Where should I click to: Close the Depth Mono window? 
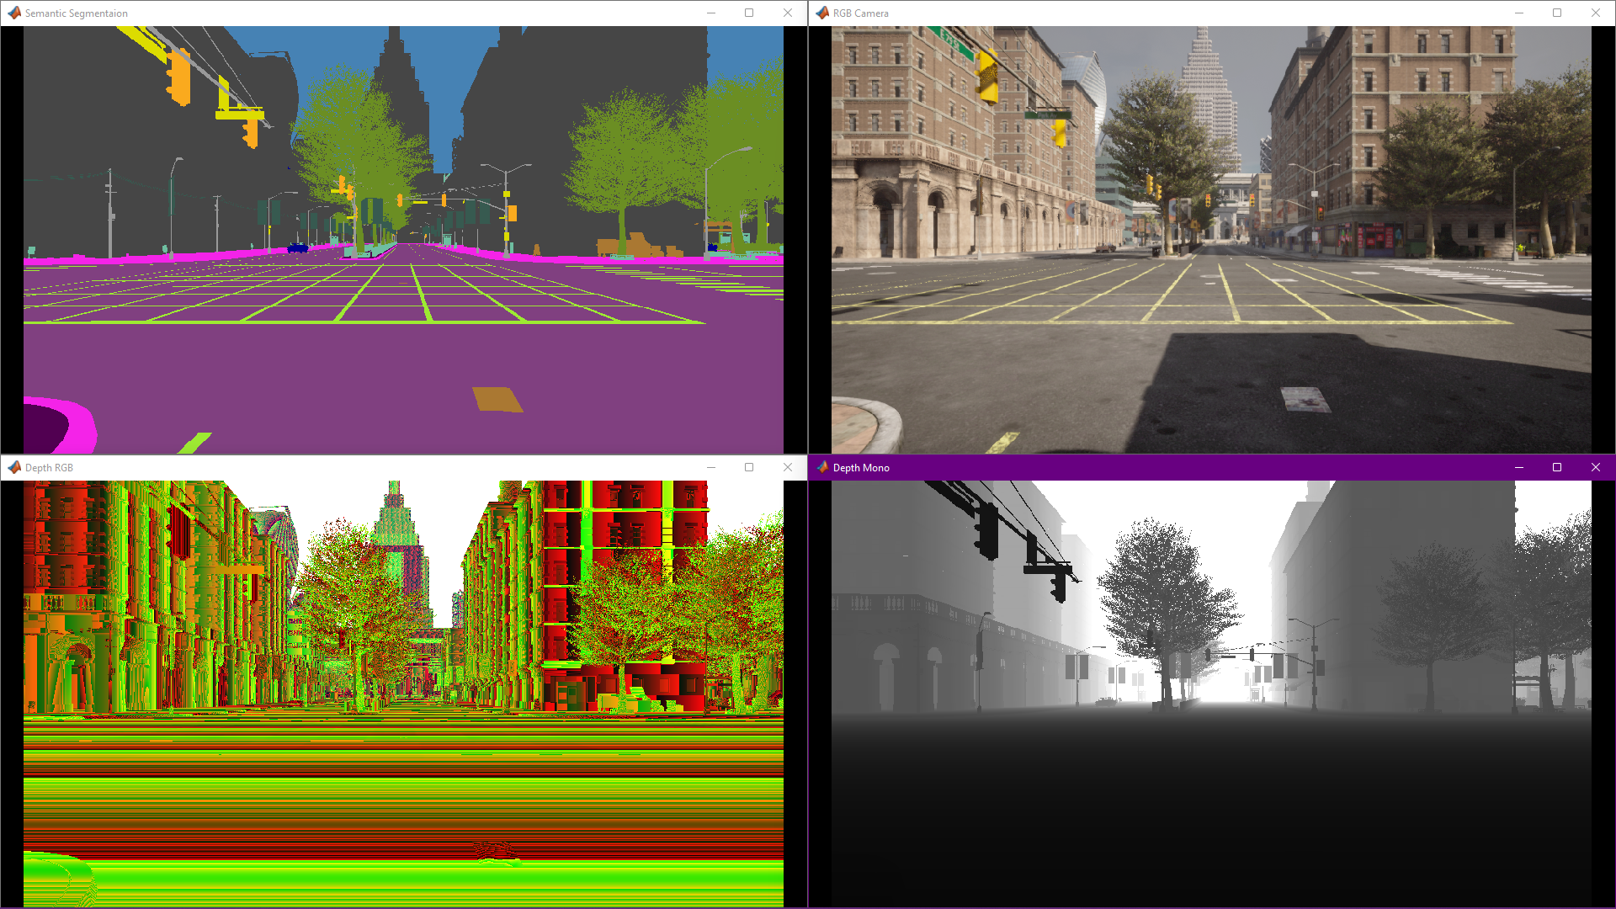(x=1595, y=467)
